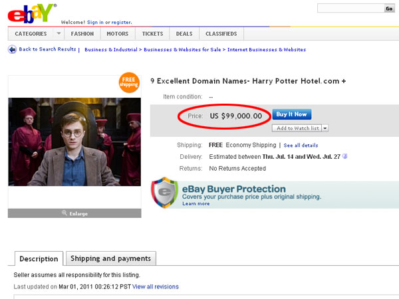Click the Add to Watch list button
399x299 pixels.
[x=297, y=128]
